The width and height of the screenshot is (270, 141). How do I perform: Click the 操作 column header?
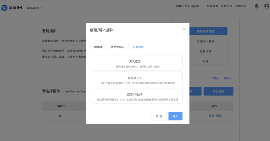pyautogui.click(x=214, y=106)
